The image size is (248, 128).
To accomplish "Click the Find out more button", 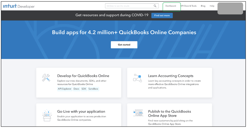I will tap(162, 15).
